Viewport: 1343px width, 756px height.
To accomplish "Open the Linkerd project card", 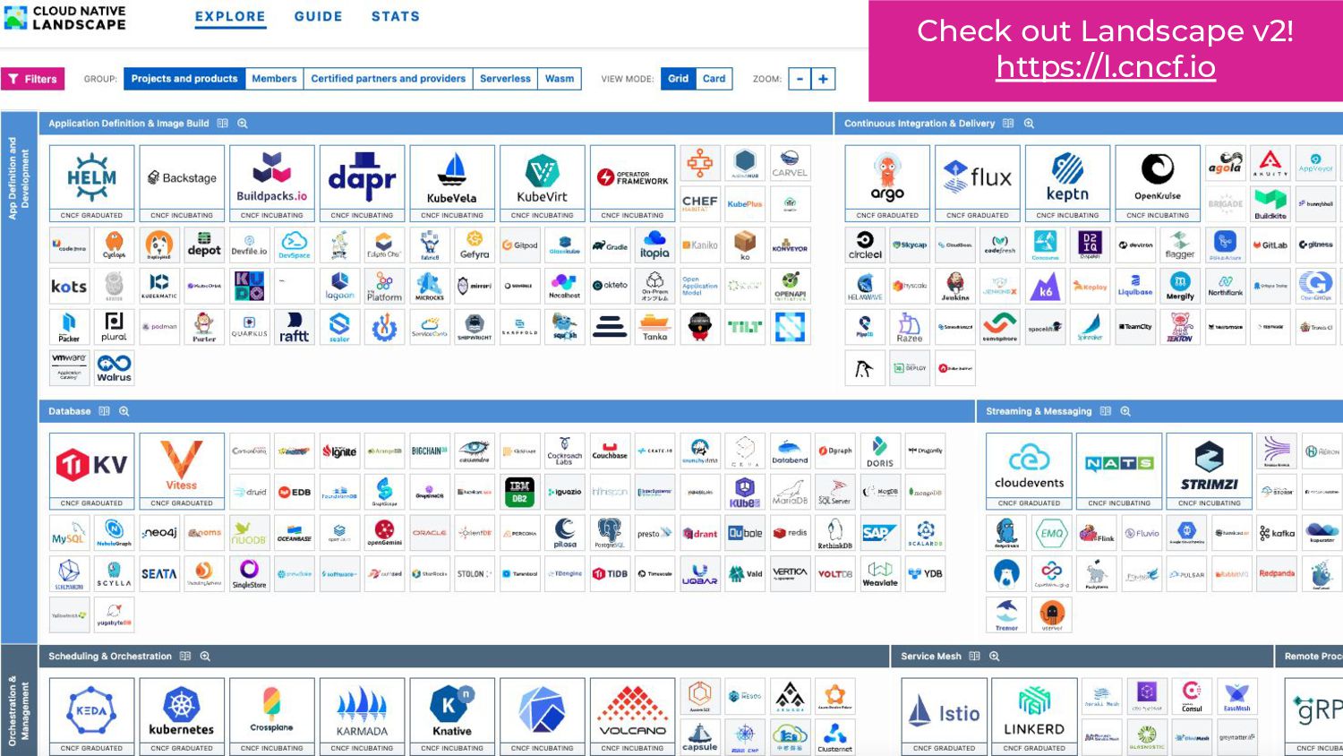I will tap(1034, 716).
